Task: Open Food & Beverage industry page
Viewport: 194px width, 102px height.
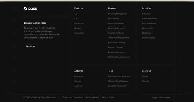Action: [x=149, y=23]
